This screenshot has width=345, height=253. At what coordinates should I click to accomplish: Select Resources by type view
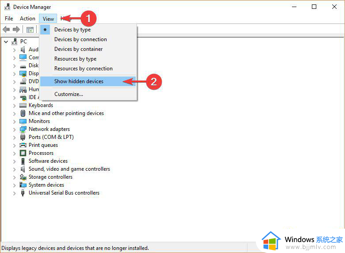pos(88,59)
